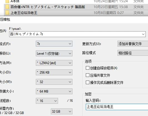This screenshot has height=116, width=148.
Task: Click the 压缩包 dialog title
Action: [5, 20]
